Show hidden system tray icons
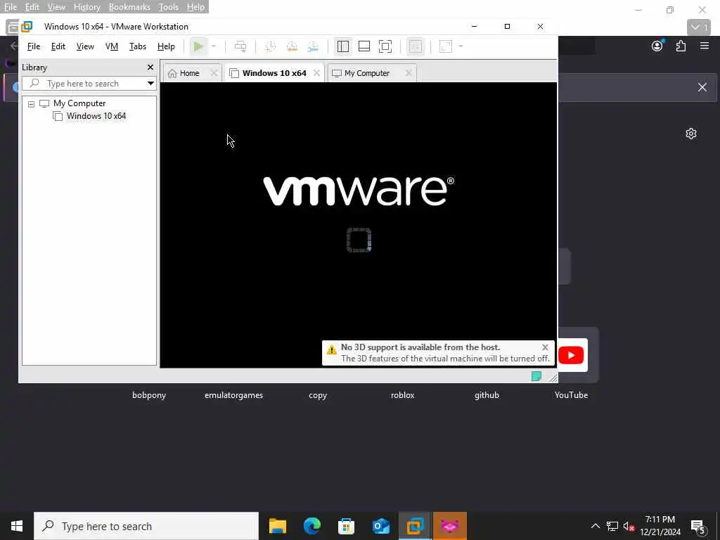The height and width of the screenshot is (540, 720). [595, 526]
